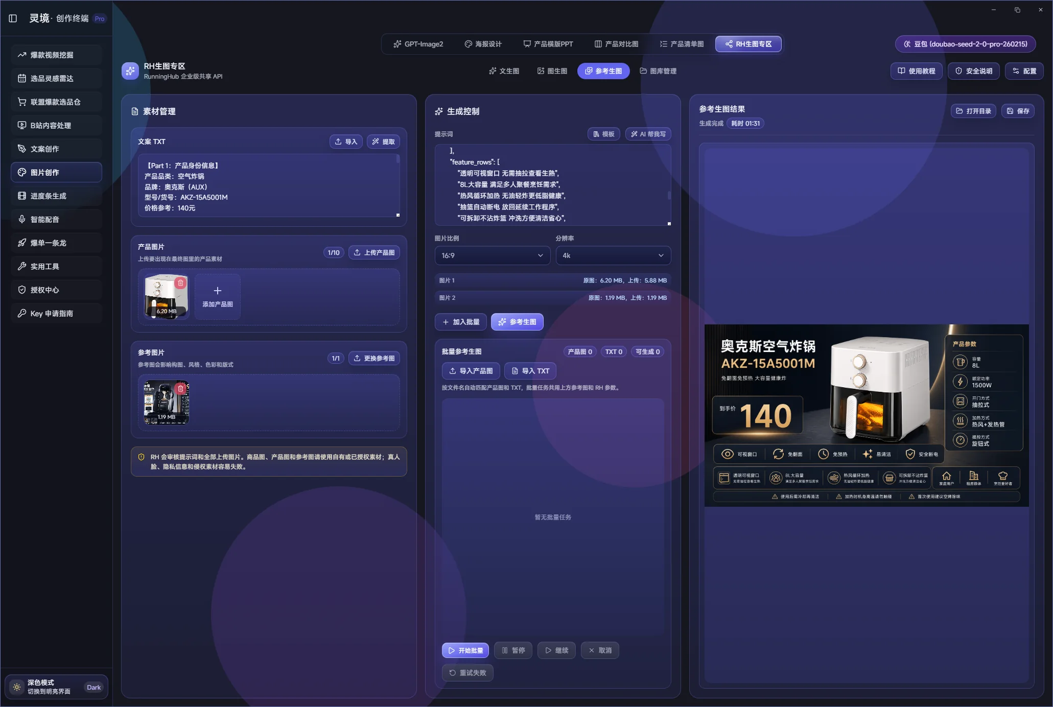
Task: Click the 添加产品图 plus tile
Action: click(217, 297)
